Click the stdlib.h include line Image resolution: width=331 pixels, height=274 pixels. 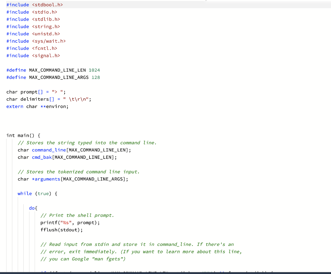tap(33, 19)
